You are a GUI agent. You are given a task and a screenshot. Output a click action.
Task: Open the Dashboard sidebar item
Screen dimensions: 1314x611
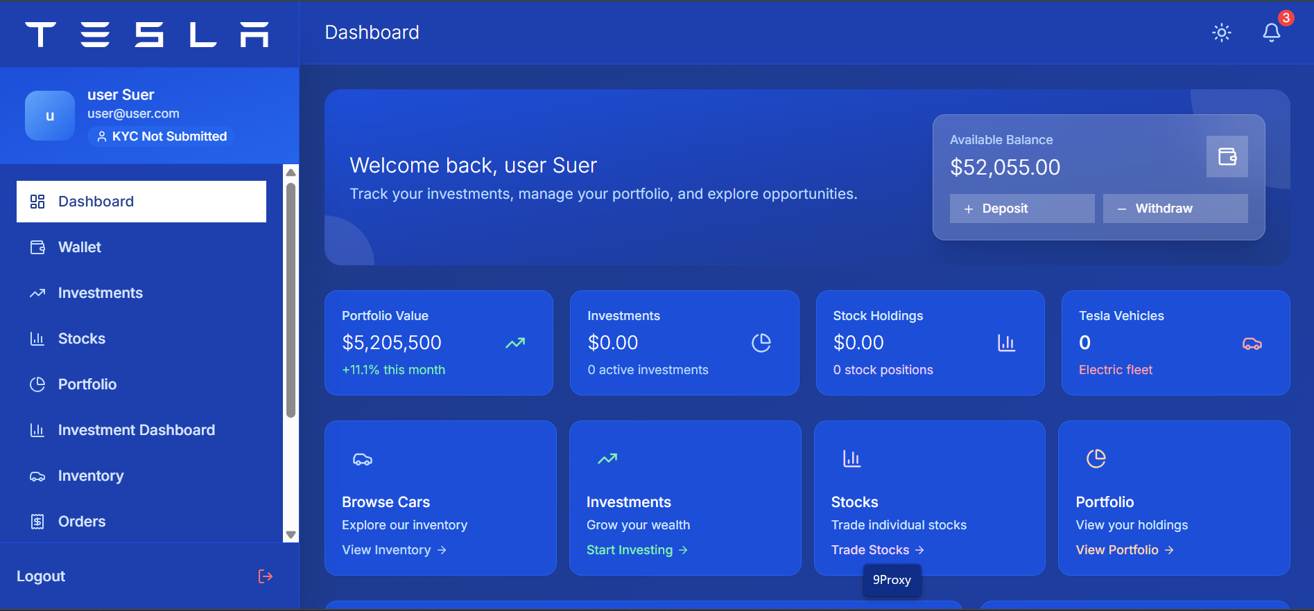pos(141,202)
